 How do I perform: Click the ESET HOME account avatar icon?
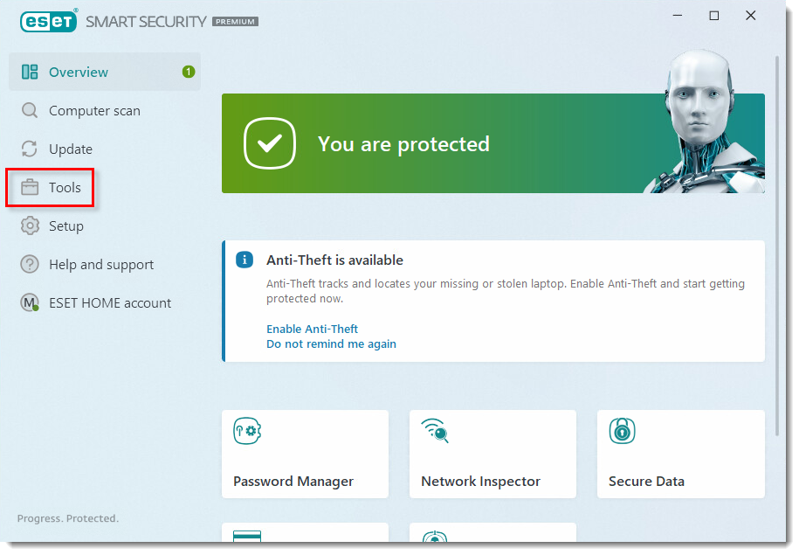pos(30,303)
